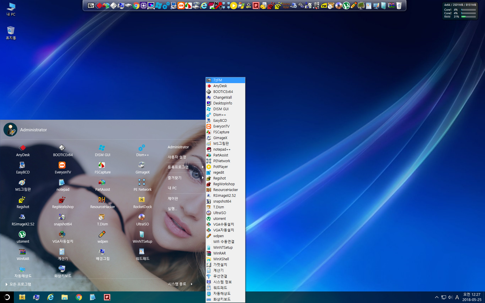The width and height of the screenshot is (485, 303).
Task: Open RocketDock tile in start menu
Action: point(142,203)
